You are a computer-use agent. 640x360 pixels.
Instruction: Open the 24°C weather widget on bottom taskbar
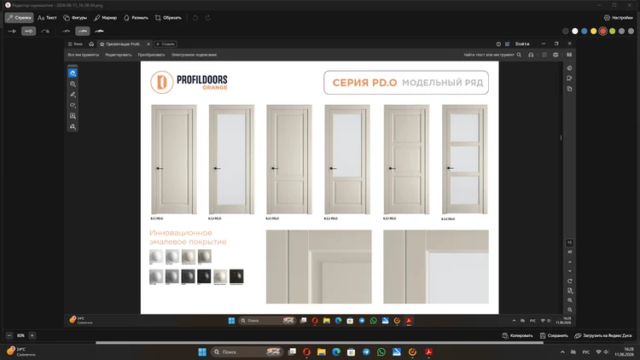(21, 351)
